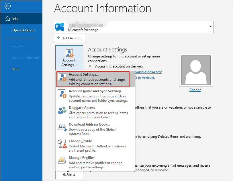Click the Delegate Access people icon
The width and height of the screenshot is (233, 181).
coord(62,111)
